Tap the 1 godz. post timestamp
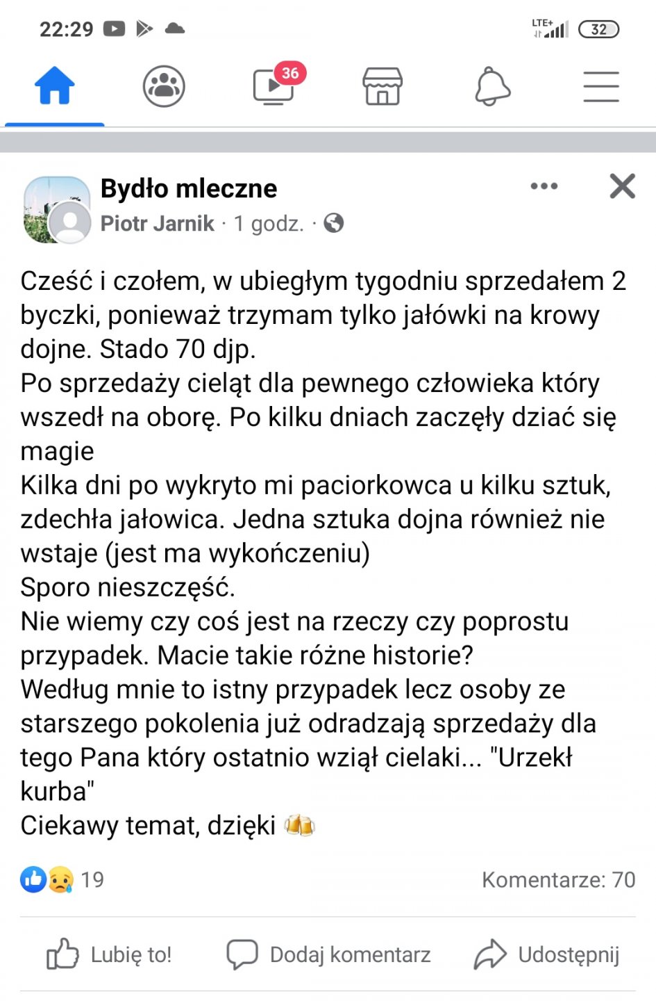 (269, 223)
